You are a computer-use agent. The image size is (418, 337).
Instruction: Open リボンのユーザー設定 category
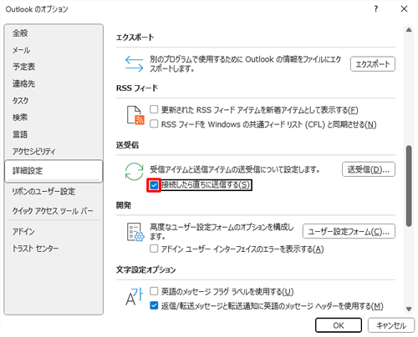point(54,192)
